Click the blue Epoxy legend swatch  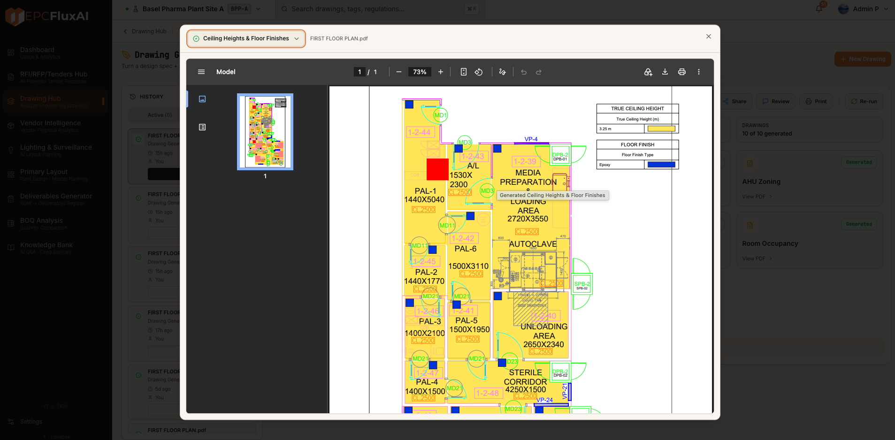tap(661, 165)
